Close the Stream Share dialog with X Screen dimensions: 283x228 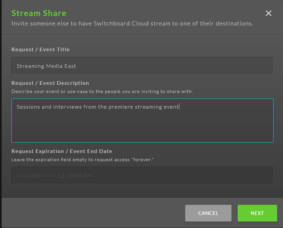pos(268,13)
